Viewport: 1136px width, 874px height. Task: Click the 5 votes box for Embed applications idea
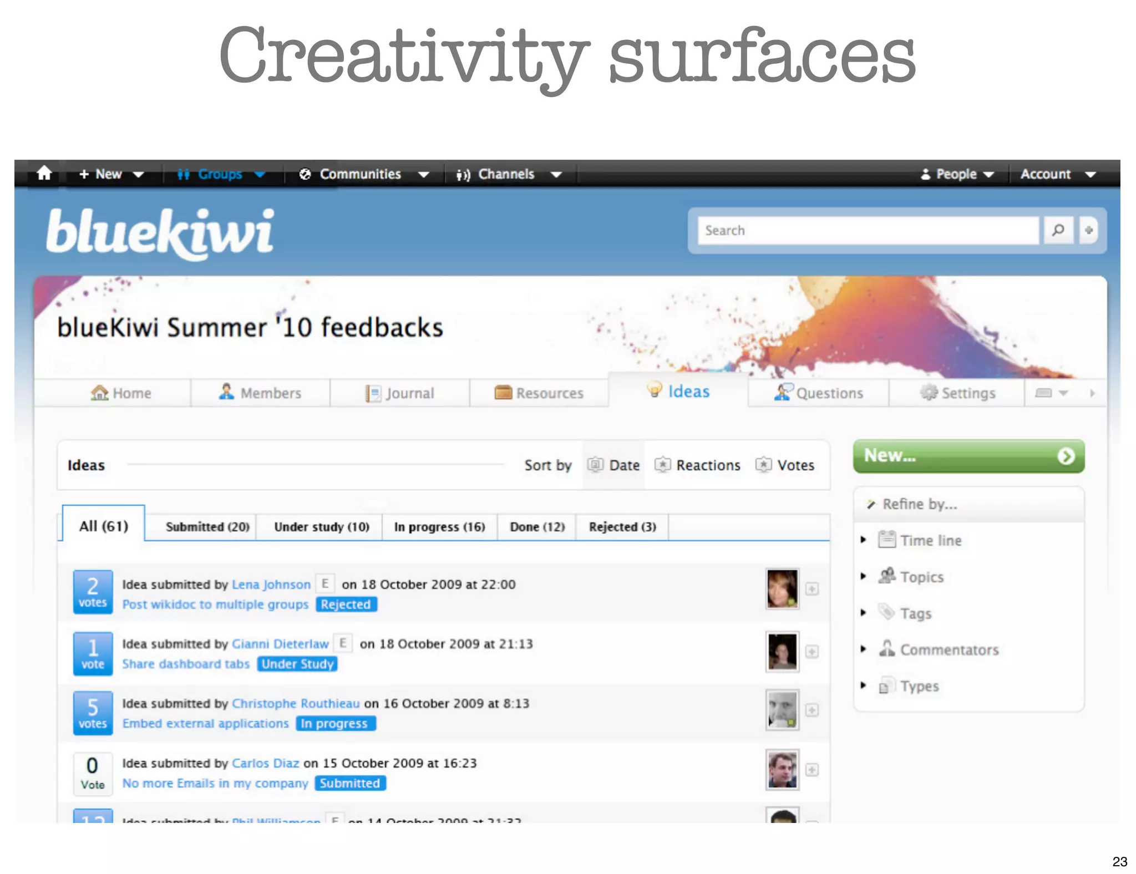[93, 713]
